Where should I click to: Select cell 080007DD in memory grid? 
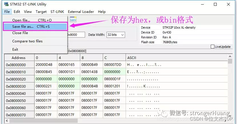[x=114, y=64]
